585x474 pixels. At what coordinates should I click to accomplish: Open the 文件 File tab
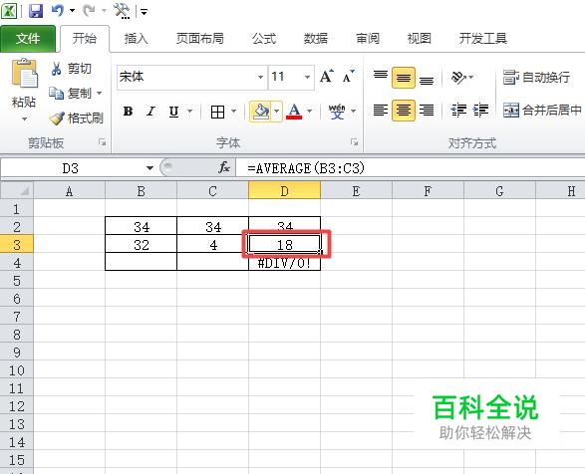28,39
